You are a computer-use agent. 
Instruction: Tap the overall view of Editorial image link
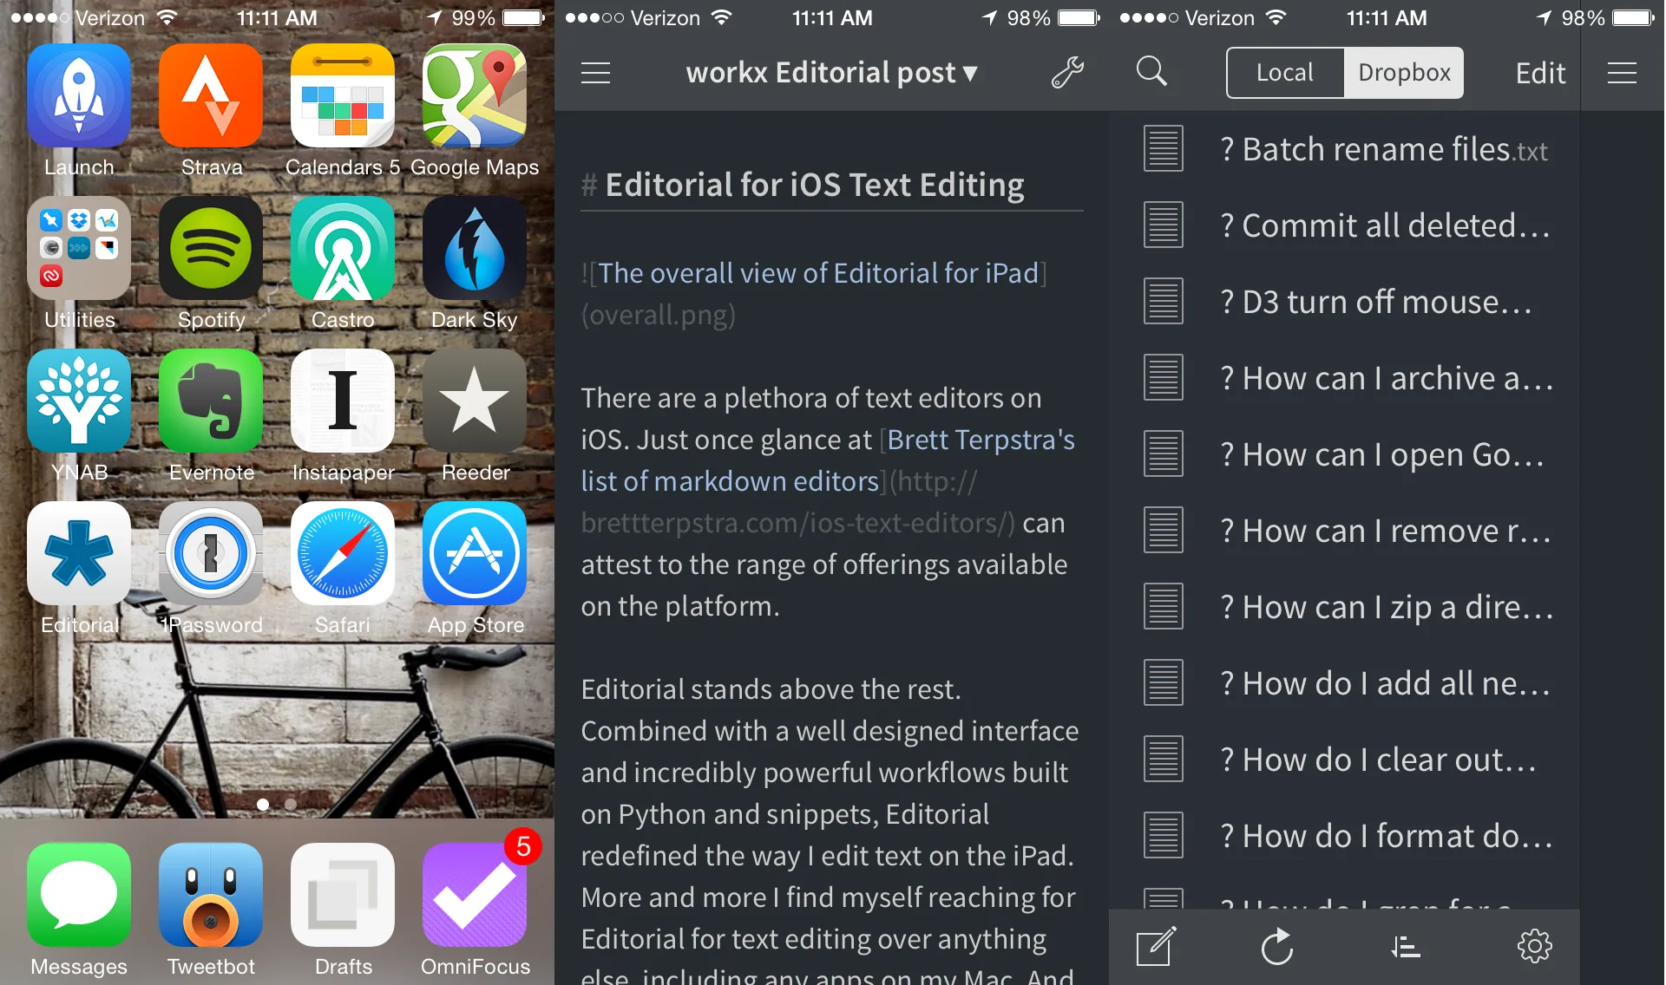(818, 273)
